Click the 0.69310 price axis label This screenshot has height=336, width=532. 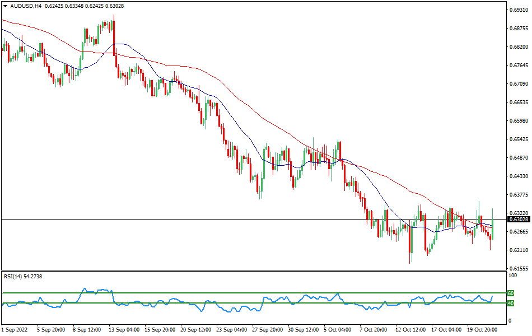(519, 10)
